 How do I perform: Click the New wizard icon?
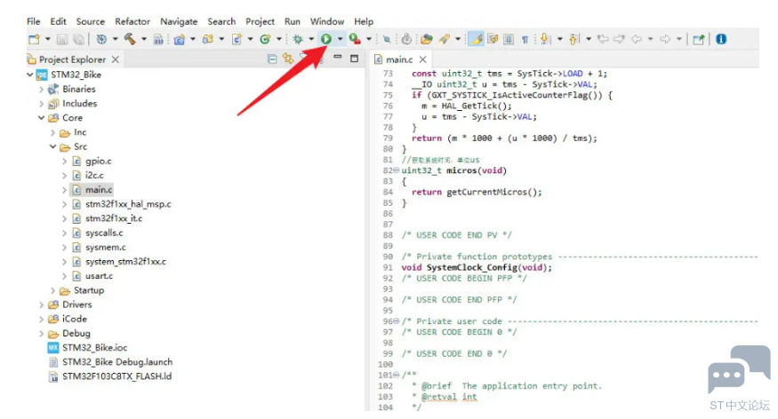pos(34,39)
